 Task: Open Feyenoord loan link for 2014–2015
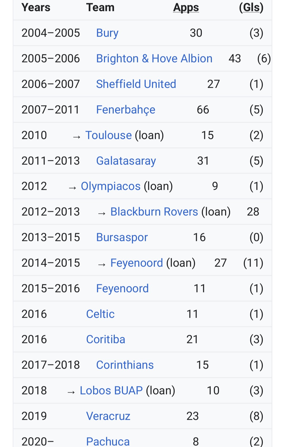click(136, 263)
